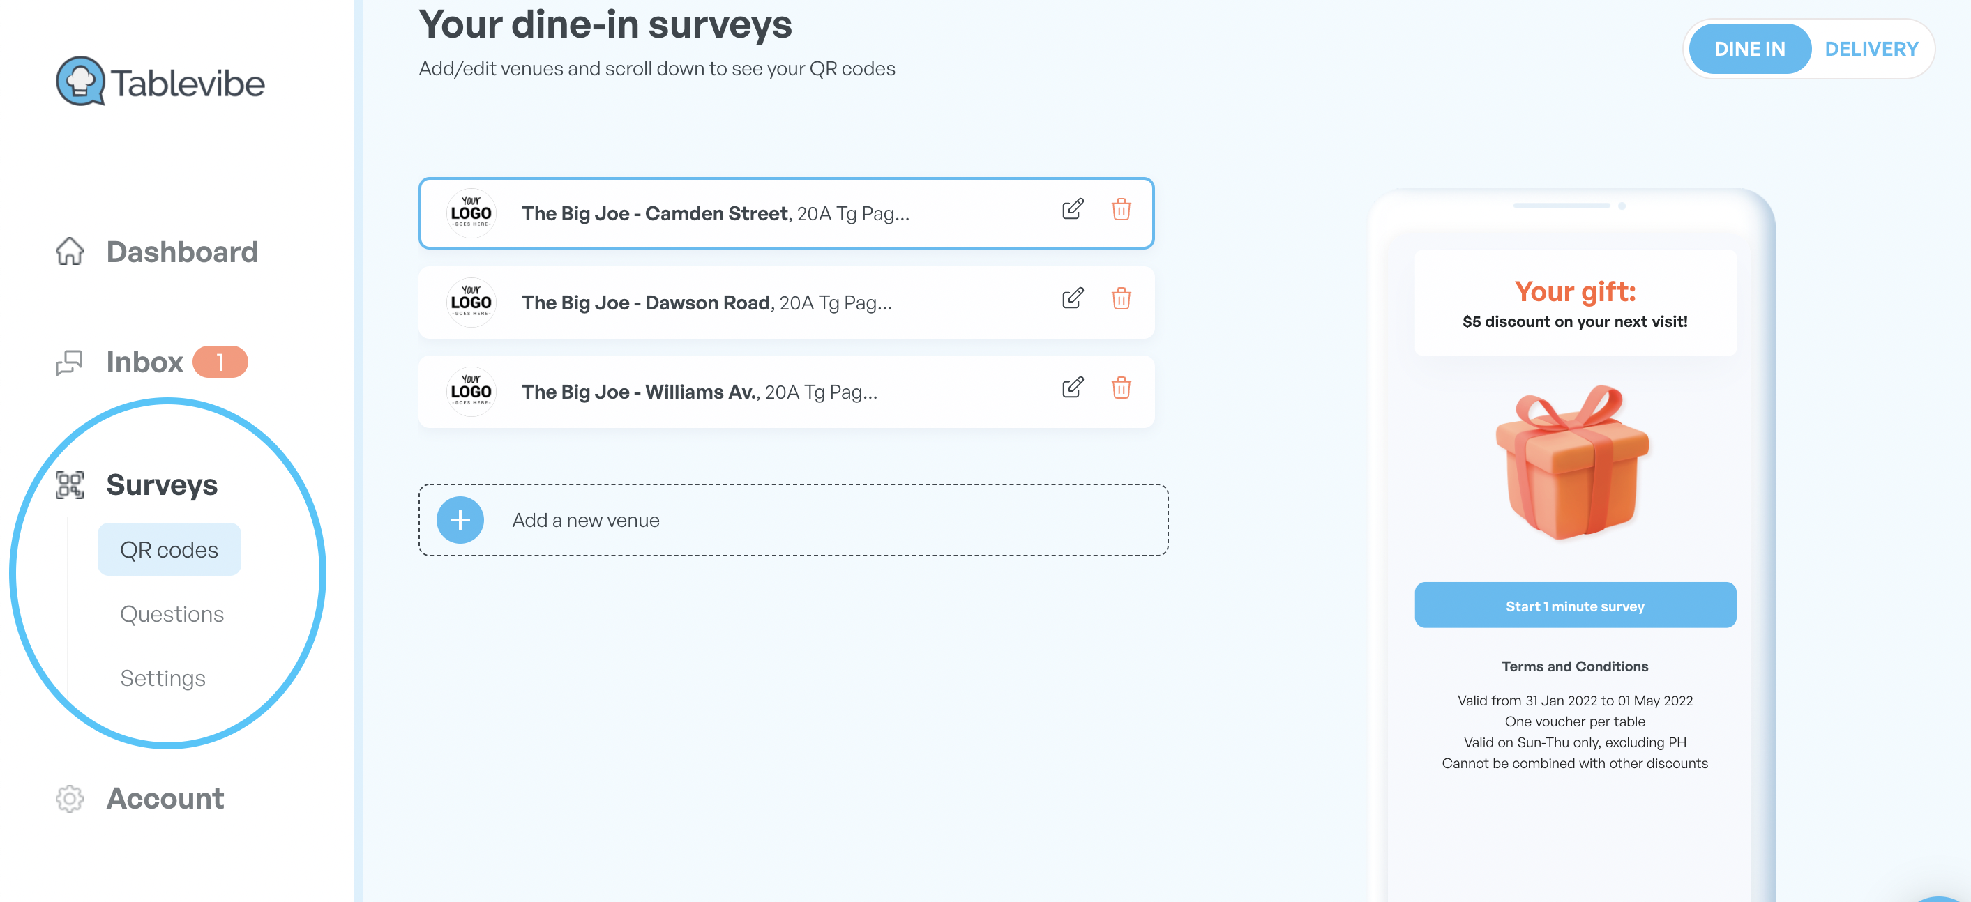Click the 'Your dine-in surveys' heading
Viewport: 1971px width, 902px height.
coord(605,24)
